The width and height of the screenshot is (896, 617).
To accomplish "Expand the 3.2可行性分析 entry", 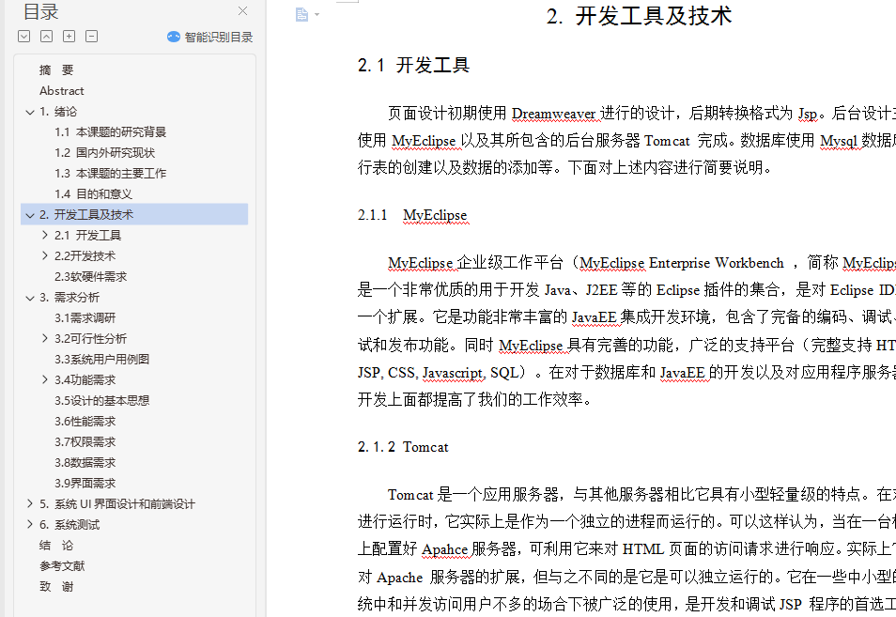I will click(x=44, y=338).
